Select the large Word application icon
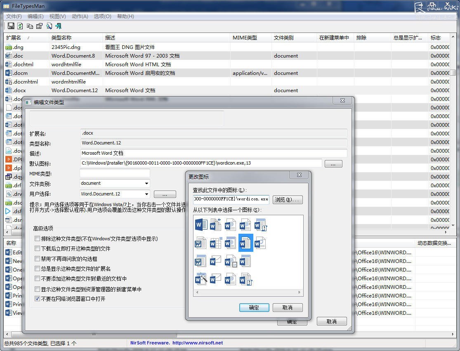 pyautogui.click(x=201, y=225)
